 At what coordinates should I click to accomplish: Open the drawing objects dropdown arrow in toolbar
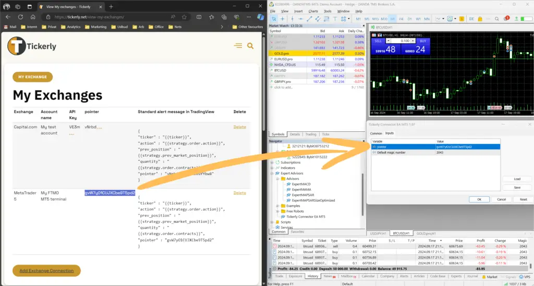point(349,19)
